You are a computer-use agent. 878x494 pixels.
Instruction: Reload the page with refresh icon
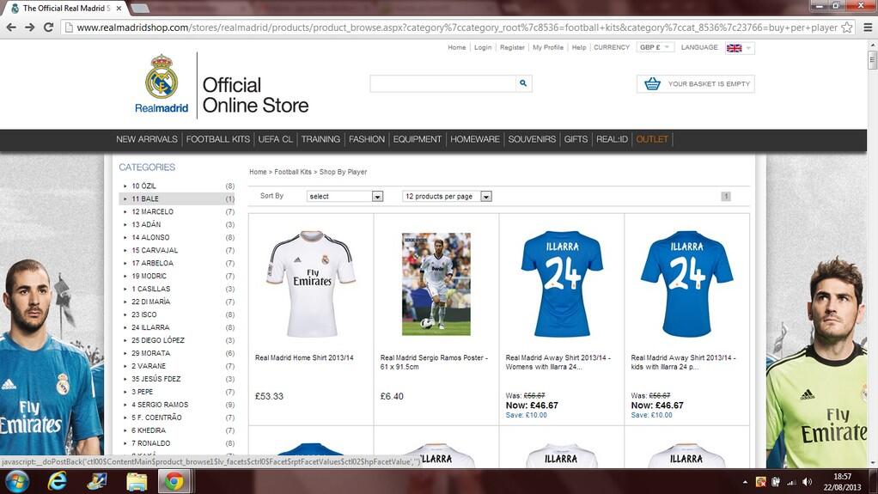(x=49, y=27)
